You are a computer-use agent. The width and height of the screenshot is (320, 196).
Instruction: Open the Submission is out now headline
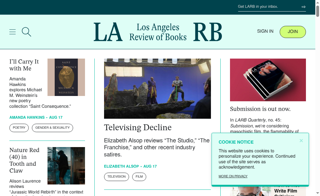(260, 109)
